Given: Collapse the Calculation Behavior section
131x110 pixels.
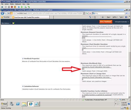Looking at the screenshot, I should (23, 86).
